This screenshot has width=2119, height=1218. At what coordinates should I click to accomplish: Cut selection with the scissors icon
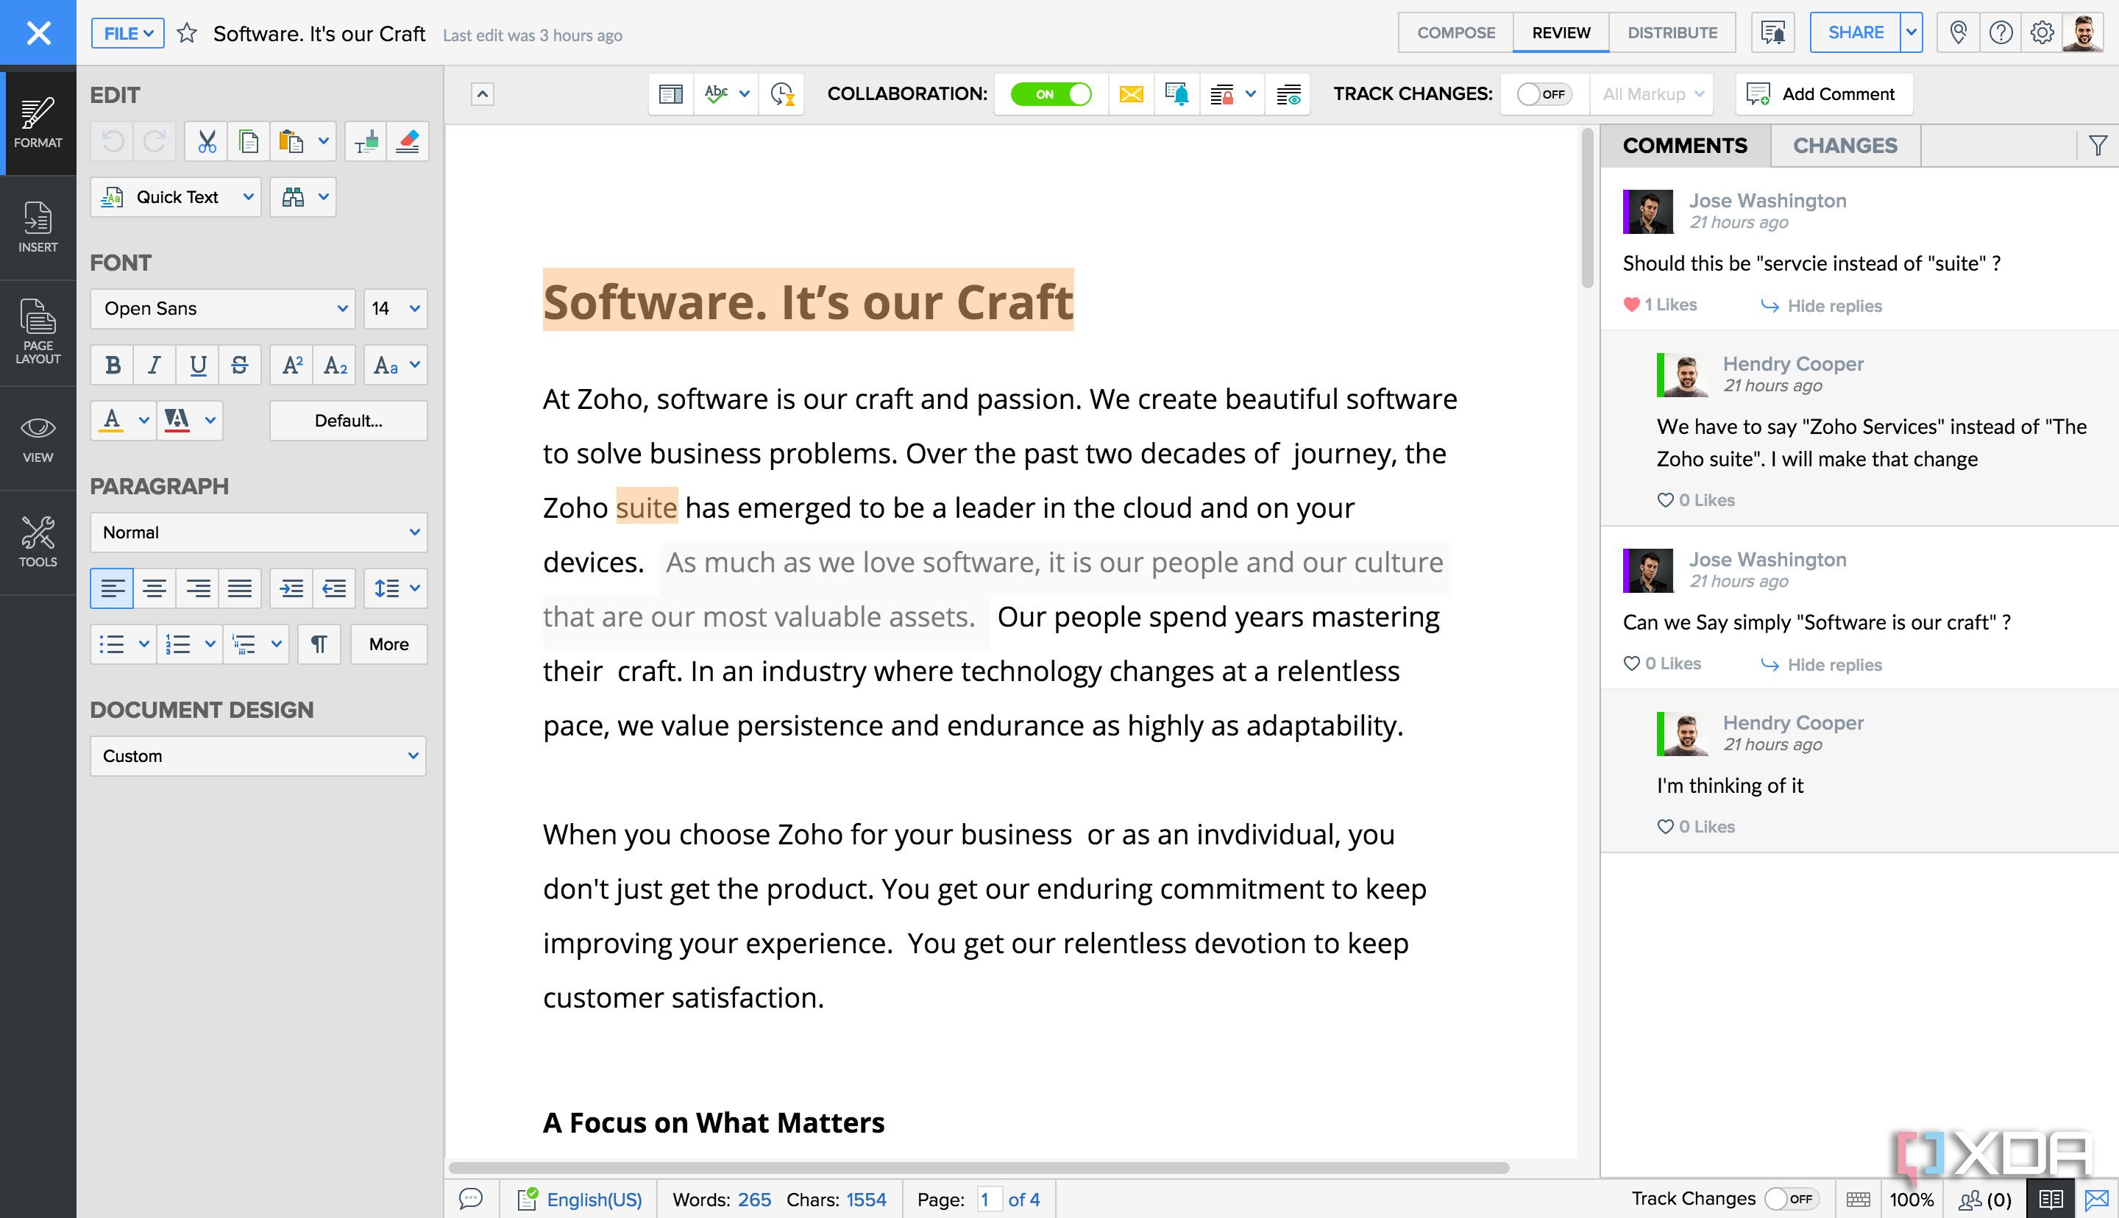(207, 141)
